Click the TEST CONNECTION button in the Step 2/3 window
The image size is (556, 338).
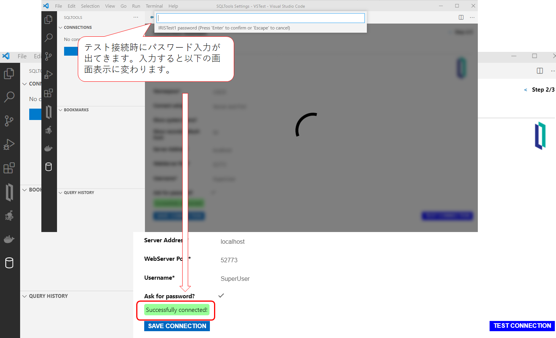click(522, 326)
